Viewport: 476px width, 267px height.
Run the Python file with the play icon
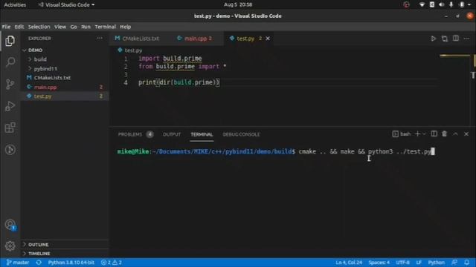tap(433, 39)
